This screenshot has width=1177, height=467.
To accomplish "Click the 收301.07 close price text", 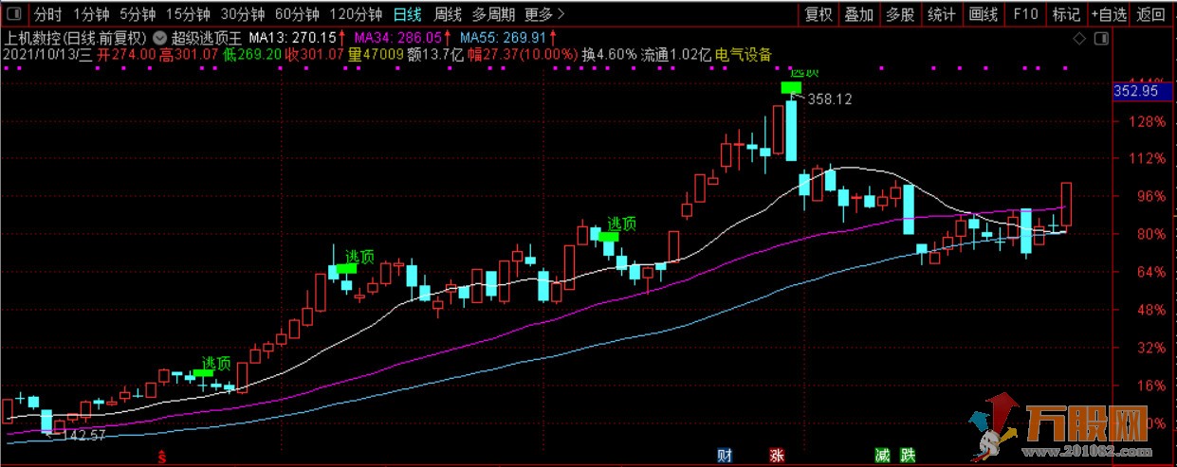I will click(315, 55).
